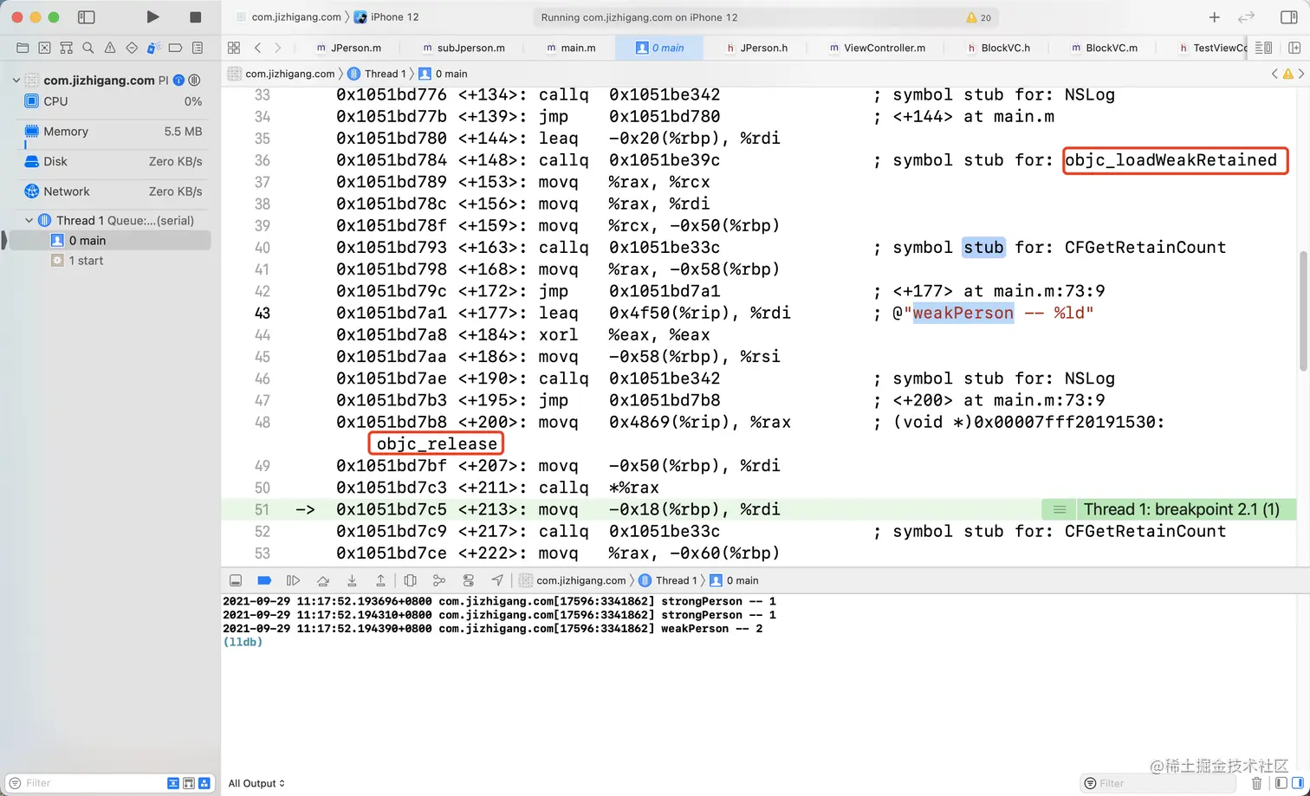
Task: Step into the current instruction
Action: (352, 580)
